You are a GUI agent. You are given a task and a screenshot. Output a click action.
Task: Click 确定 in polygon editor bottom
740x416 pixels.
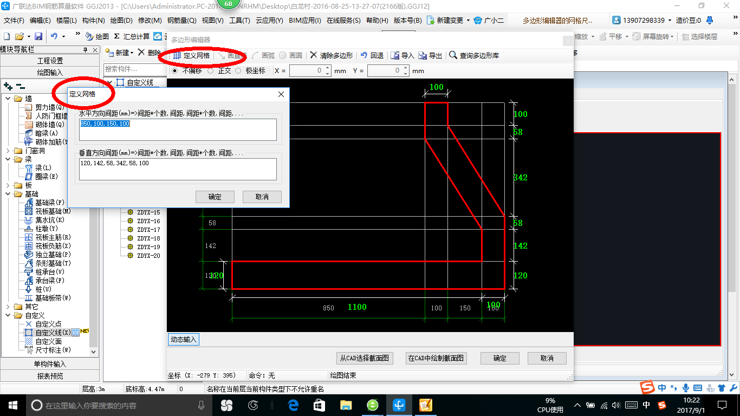click(499, 358)
